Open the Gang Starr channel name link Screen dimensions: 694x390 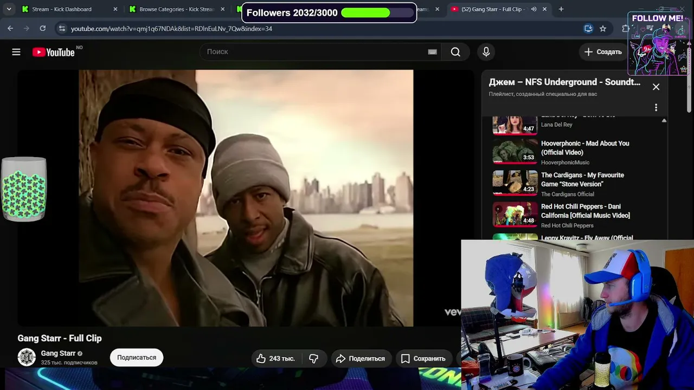click(x=58, y=353)
